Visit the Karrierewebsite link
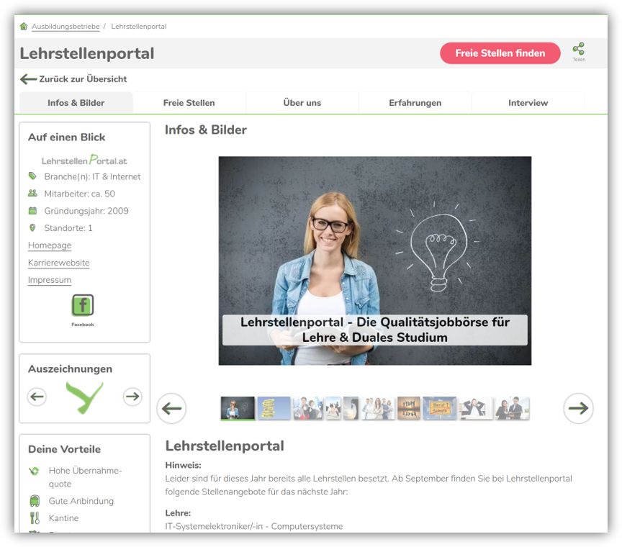 coord(58,263)
